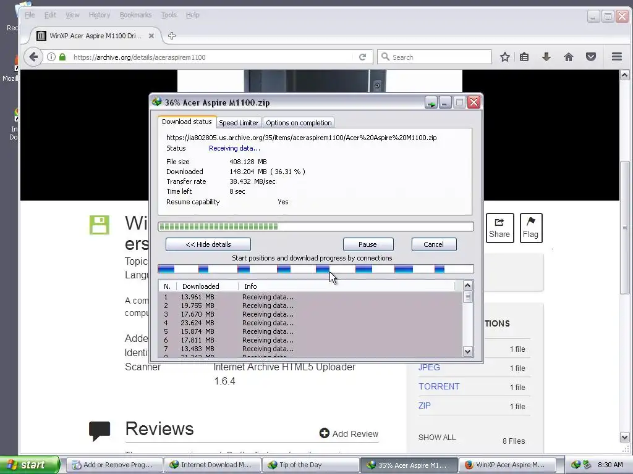Click the green floppy disk software icon
The height and width of the screenshot is (474, 633).
tap(100, 225)
